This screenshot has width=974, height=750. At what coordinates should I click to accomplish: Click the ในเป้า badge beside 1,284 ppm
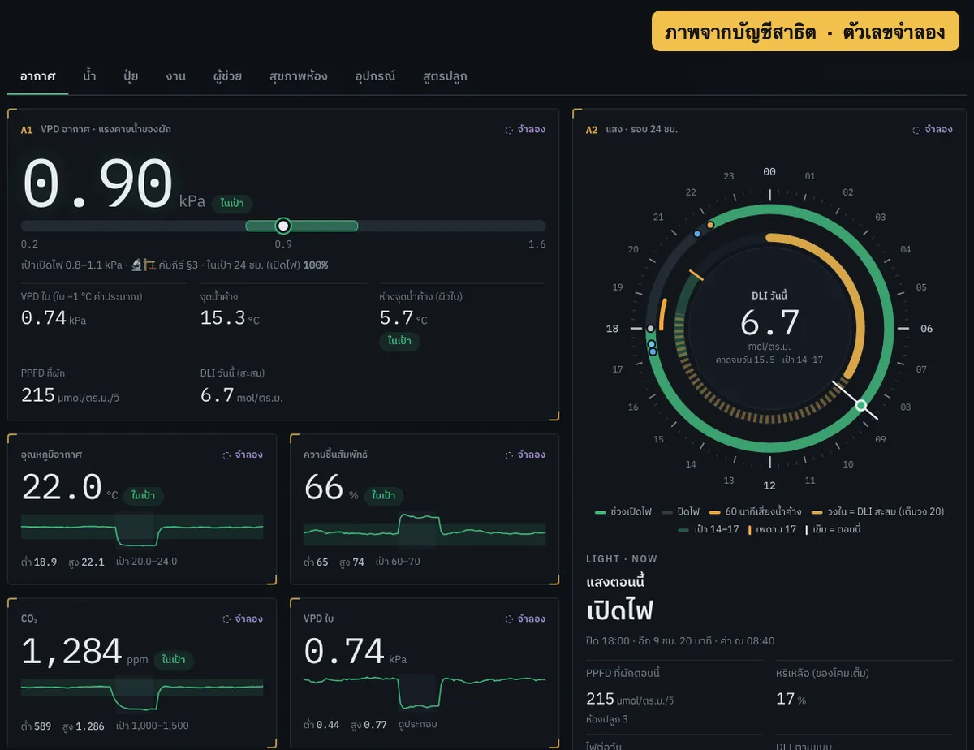coord(174,660)
